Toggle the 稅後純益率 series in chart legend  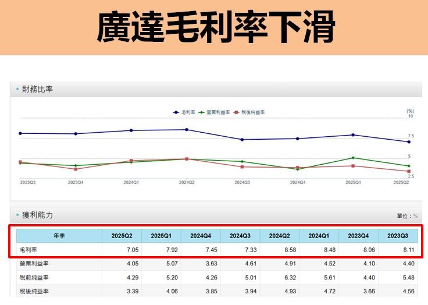[x=249, y=112]
